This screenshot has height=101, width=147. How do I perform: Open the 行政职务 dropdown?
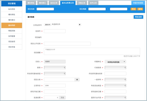(115, 68)
